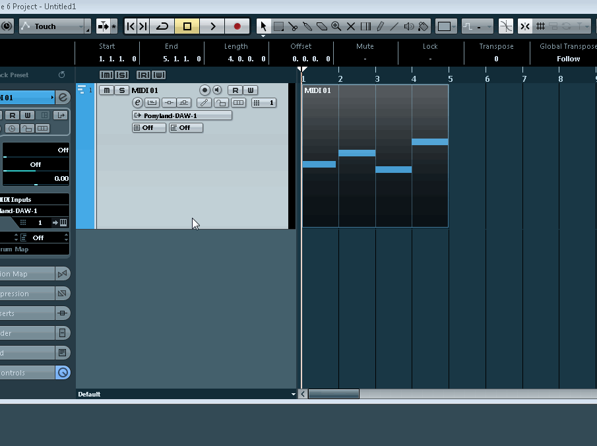597x446 pixels.
Task: Click Lane Display Type icon on track
Action: (238, 102)
